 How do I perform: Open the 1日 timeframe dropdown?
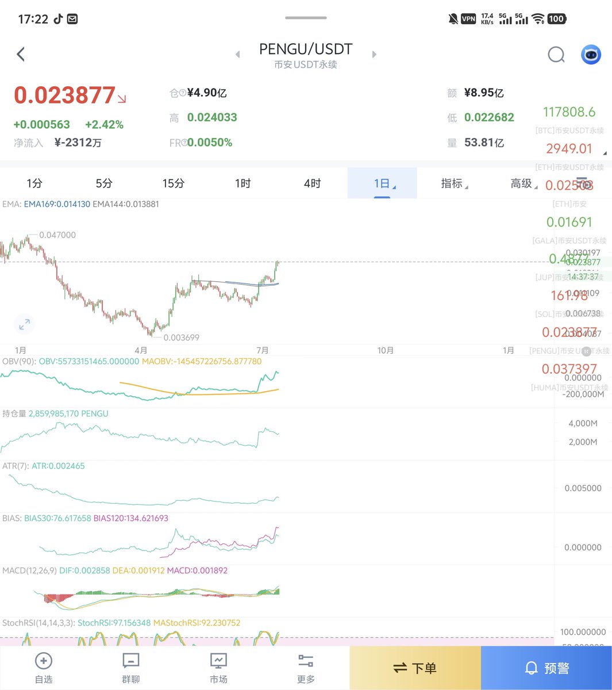pos(382,183)
